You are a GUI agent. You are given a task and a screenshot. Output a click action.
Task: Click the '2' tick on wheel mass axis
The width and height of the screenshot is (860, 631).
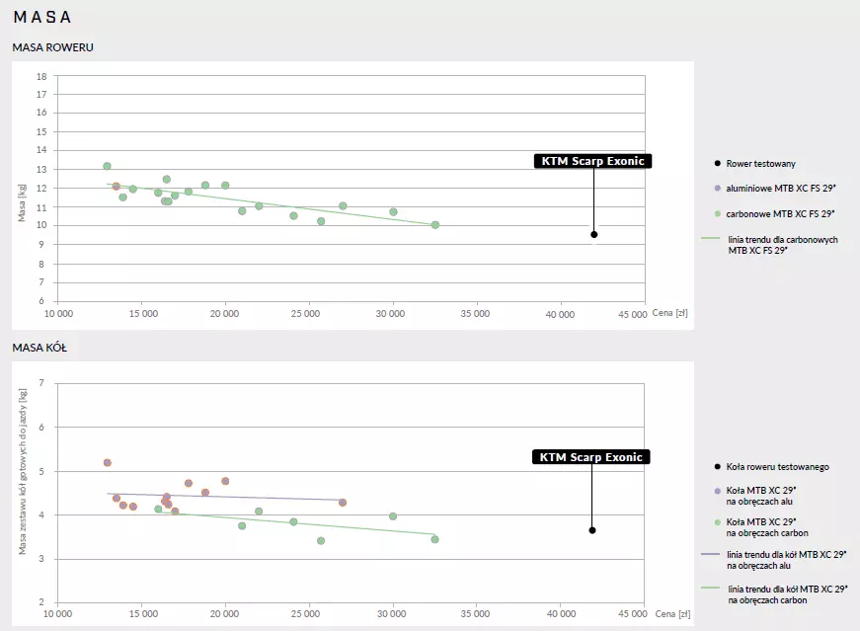point(41,602)
